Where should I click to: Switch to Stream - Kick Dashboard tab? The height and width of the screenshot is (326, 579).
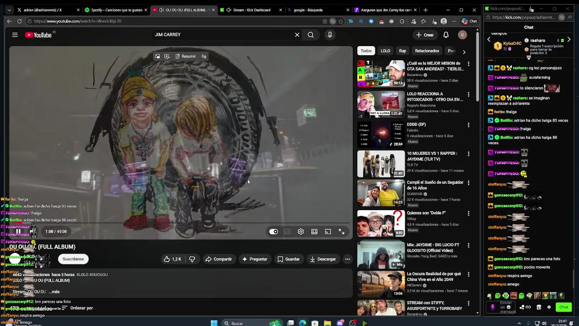click(x=251, y=10)
